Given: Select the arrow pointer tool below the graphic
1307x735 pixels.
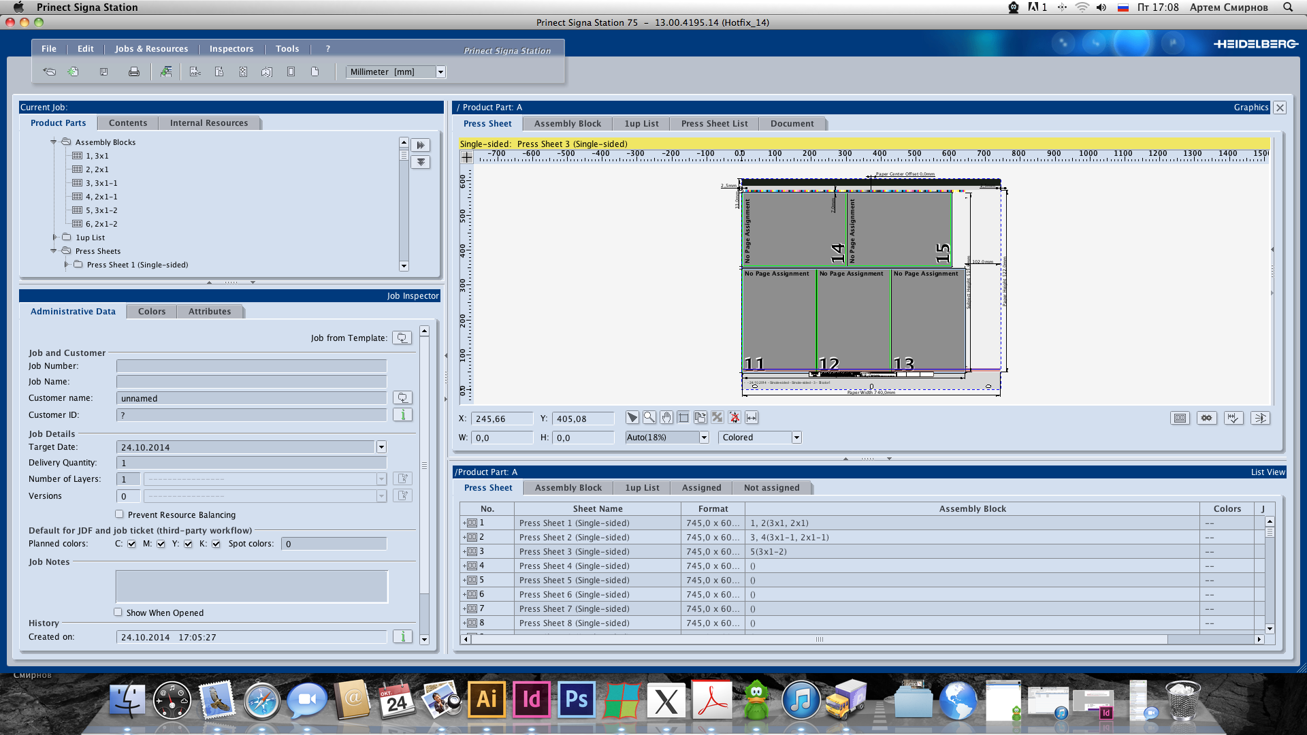Looking at the screenshot, I should (x=632, y=418).
